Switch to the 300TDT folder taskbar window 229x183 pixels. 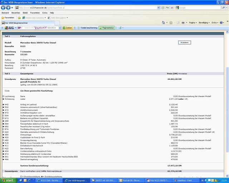[x=104, y=180]
